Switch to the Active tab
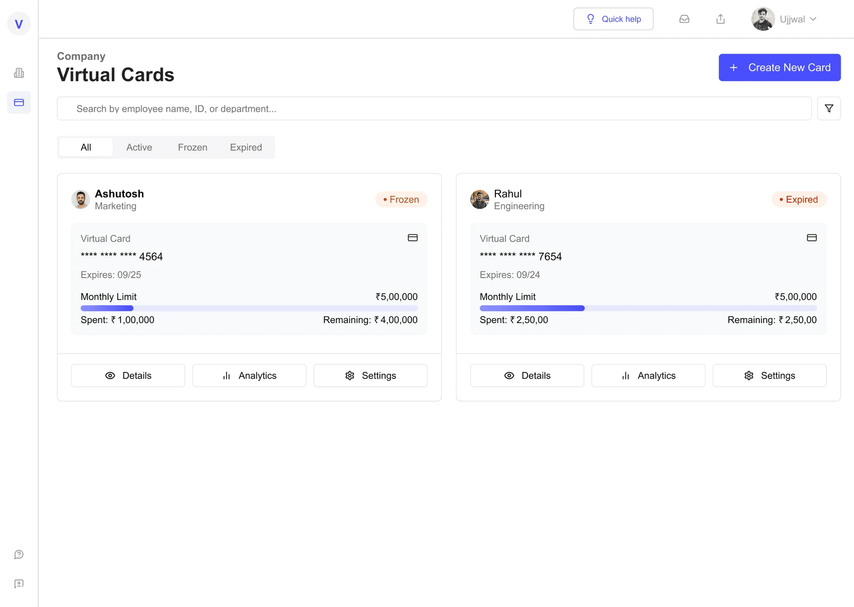The height and width of the screenshot is (607, 854). click(x=139, y=147)
